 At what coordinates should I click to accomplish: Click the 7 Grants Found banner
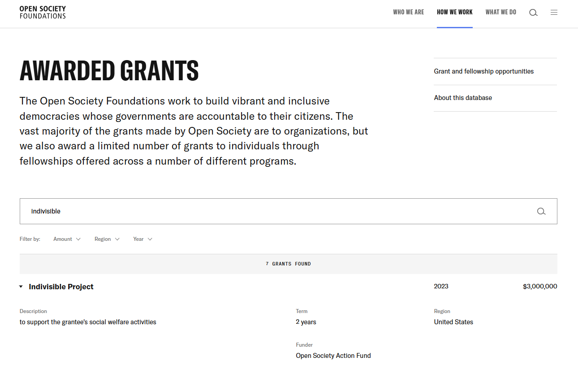288,264
